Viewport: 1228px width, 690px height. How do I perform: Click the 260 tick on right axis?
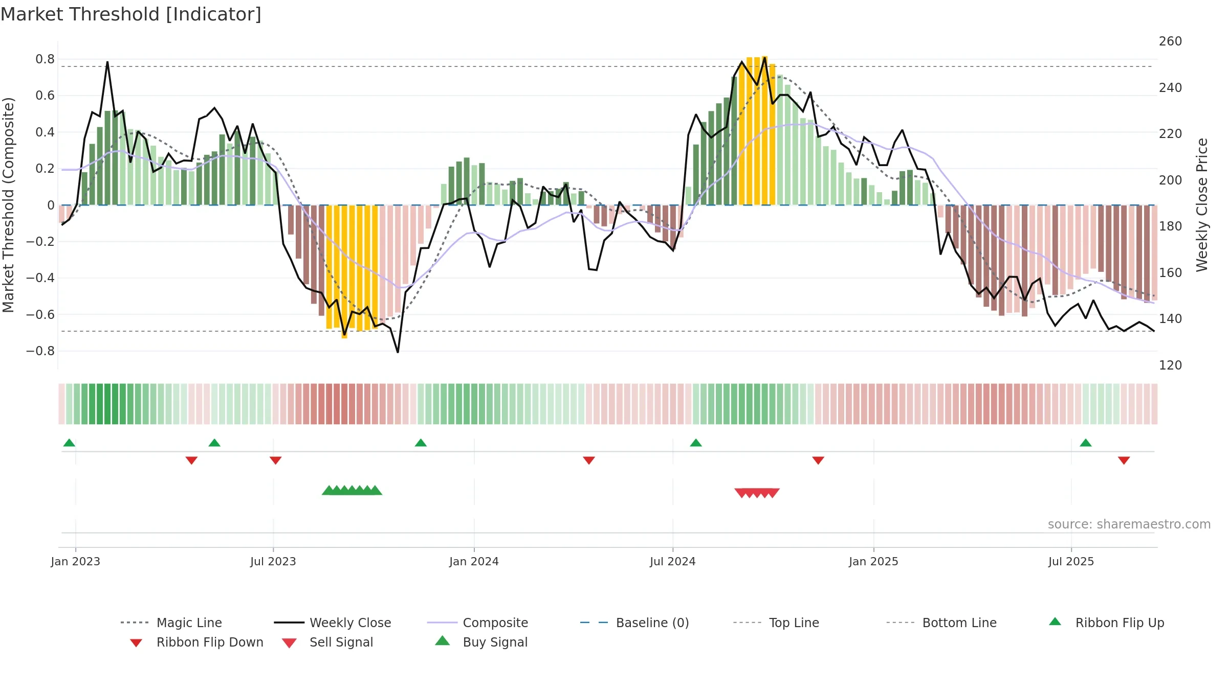pyautogui.click(x=1171, y=41)
